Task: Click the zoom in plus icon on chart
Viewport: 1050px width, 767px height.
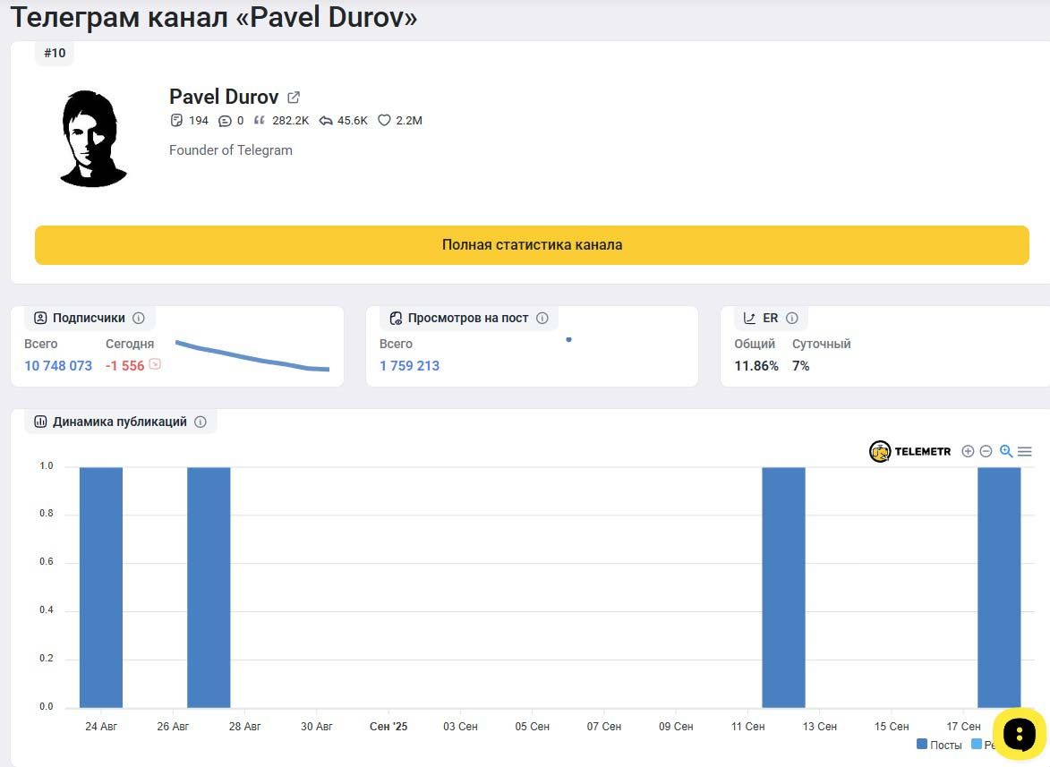Action: pos(968,451)
